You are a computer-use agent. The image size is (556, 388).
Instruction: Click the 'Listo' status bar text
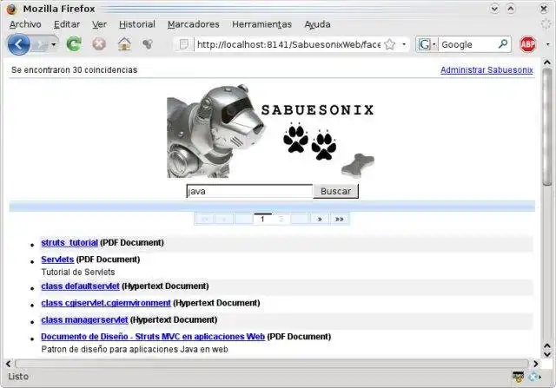point(18,377)
